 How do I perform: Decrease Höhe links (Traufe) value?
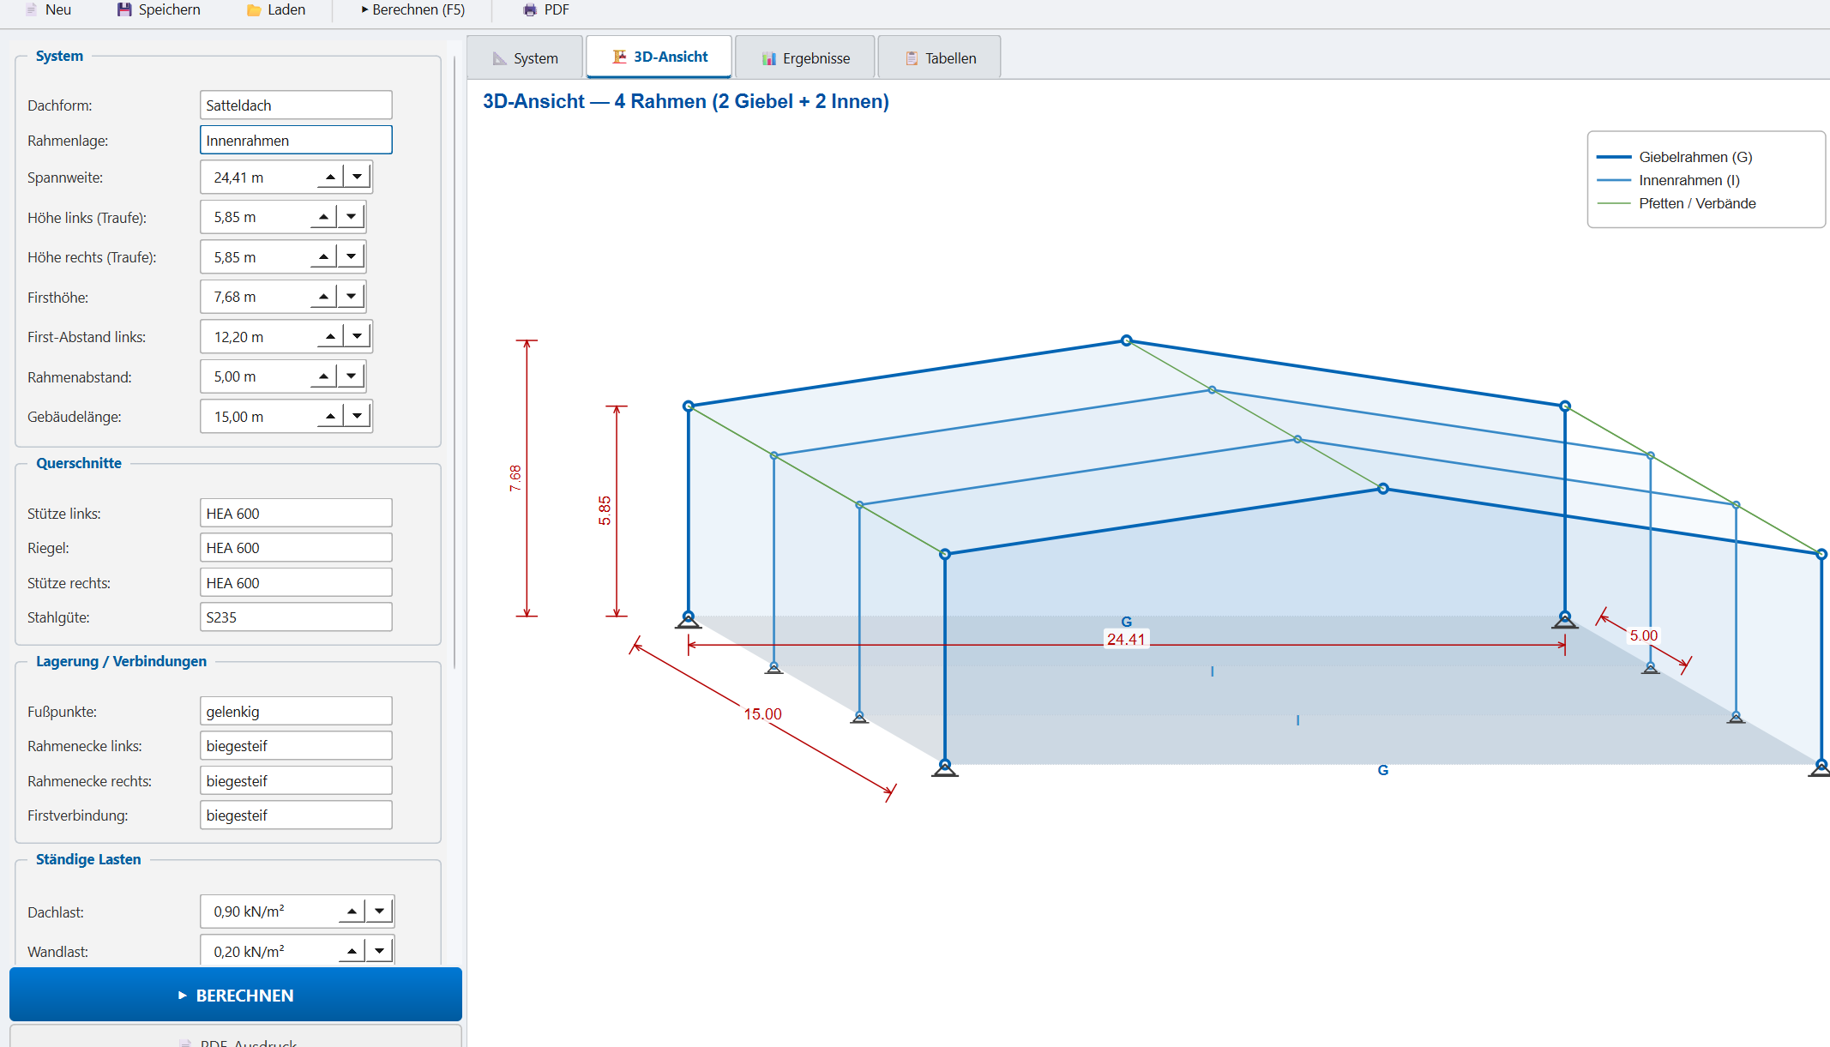tap(351, 217)
